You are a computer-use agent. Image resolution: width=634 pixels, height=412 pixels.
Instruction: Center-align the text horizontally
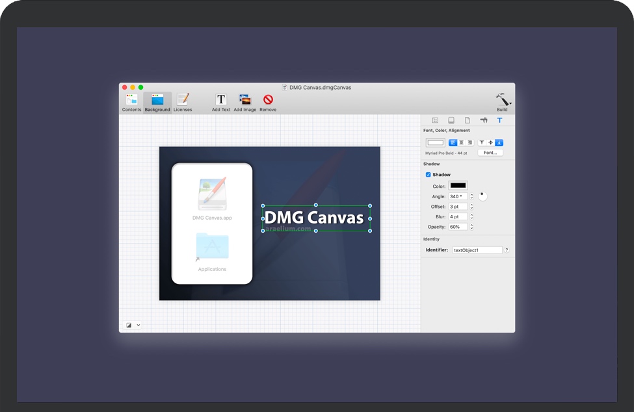tap(462, 143)
